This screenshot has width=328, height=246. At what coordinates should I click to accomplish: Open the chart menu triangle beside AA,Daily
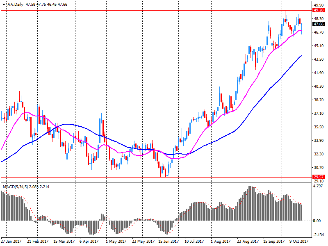coord(4,5)
